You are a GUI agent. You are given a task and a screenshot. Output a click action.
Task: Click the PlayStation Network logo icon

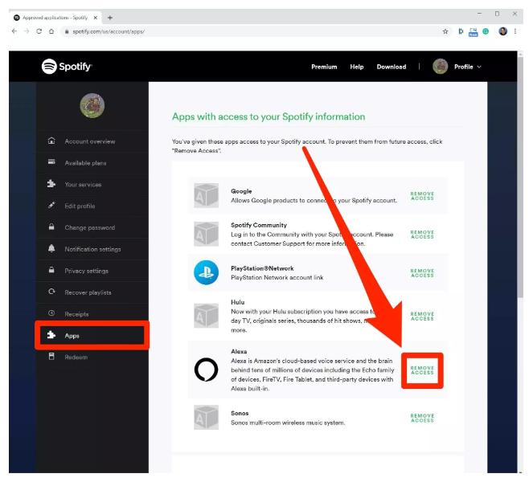pos(206,272)
